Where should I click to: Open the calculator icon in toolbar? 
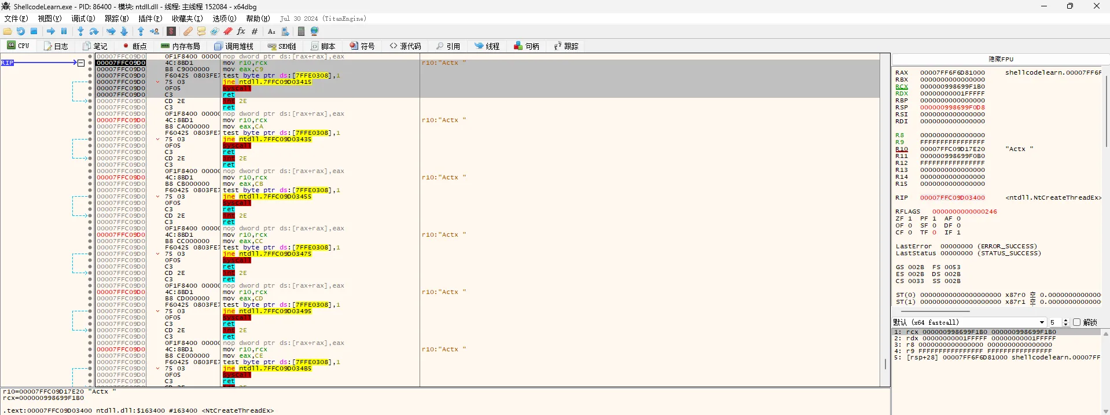301,31
